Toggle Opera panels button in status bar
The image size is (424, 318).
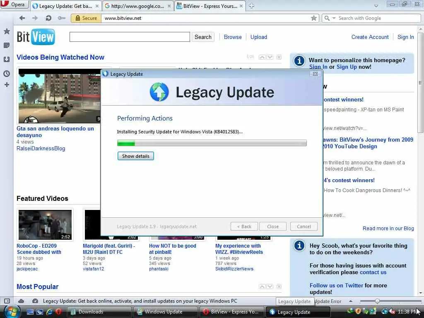click(x=7, y=301)
